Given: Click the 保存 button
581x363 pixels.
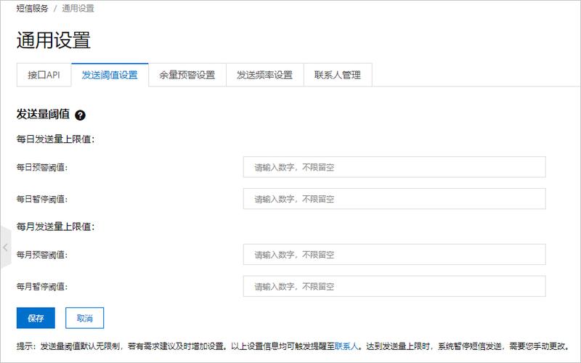Looking at the screenshot, I should click(36, 318).
